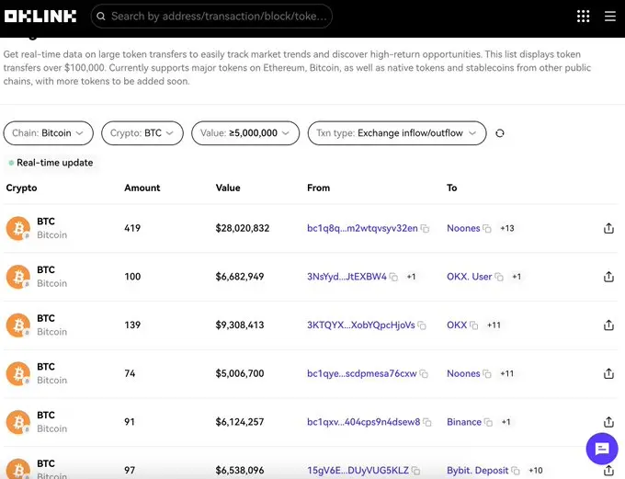Share the $9,308,413 transfer row

(x=608, y=325)
